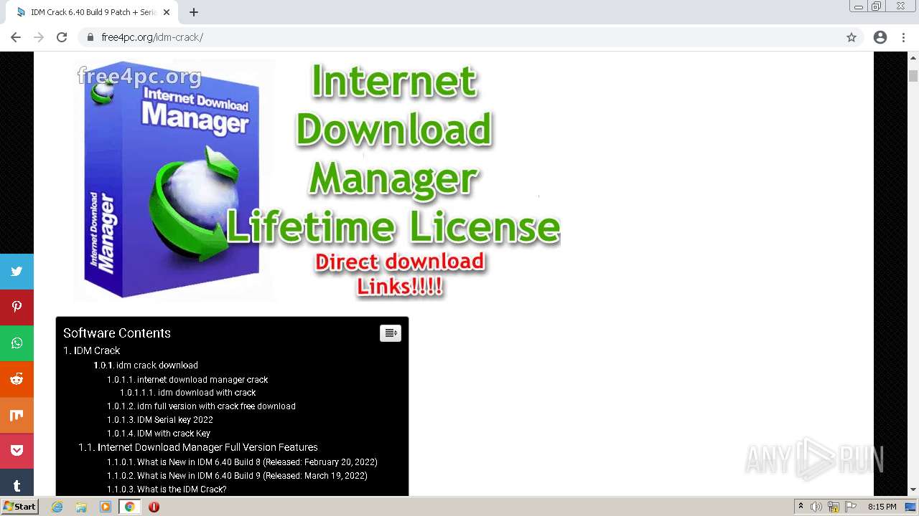Launch Internet Explorer from the taskbar
Image resolution: width=919 pixels, height=516 pixels.
click(x=57, y=507)
